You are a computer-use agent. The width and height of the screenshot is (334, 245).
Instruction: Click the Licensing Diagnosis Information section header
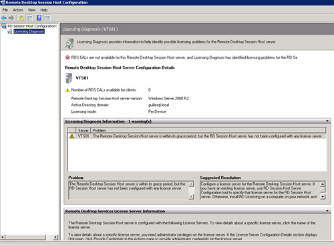tap(197, 121)
